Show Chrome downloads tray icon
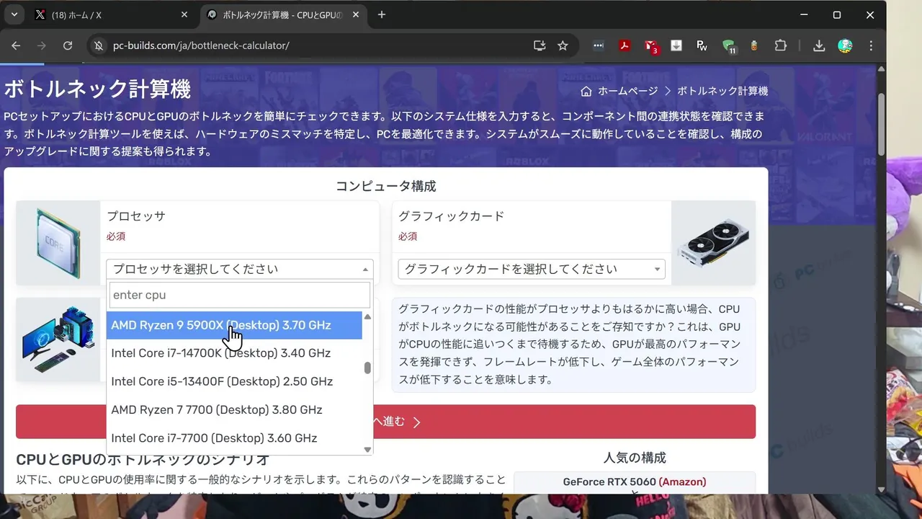922x519 pixels. (x=819, y=45)
